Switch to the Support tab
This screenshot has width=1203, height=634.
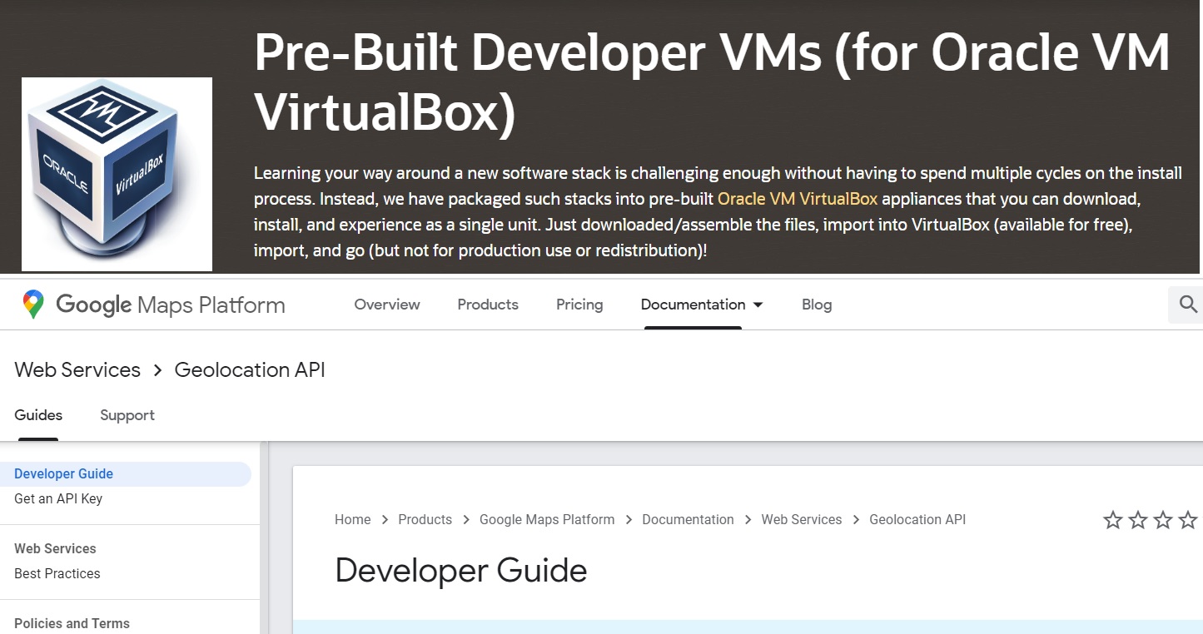point(127,415)
